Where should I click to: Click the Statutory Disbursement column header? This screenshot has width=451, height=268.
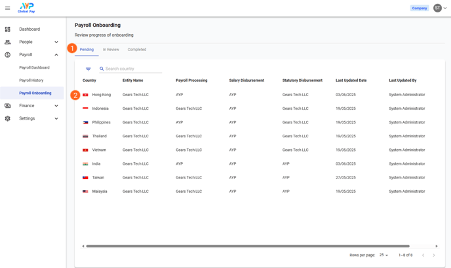(302, 80)
